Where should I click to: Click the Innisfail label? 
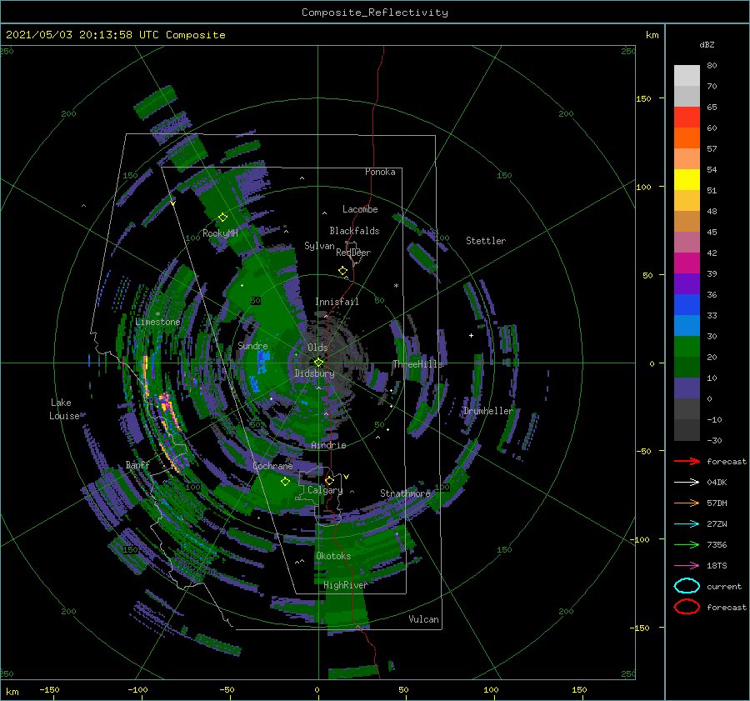point(337,302)
